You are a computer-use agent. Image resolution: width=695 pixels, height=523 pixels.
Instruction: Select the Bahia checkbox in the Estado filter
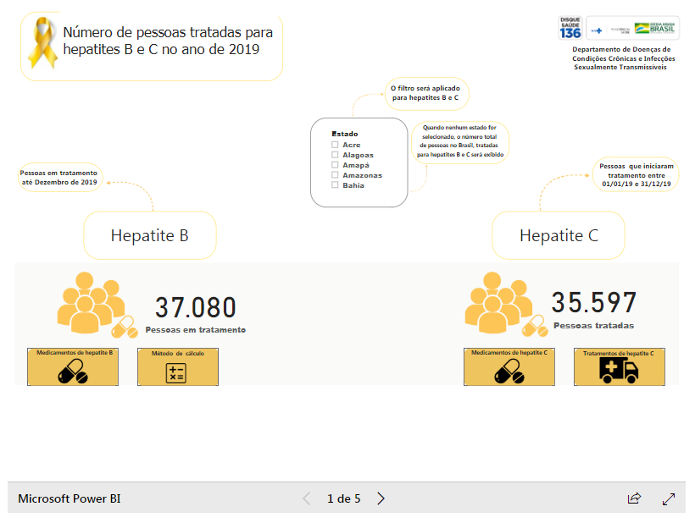pyautogui.click(x=334, y=185)
